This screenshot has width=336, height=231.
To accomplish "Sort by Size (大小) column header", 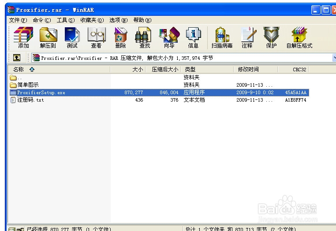I will (128, 70).
